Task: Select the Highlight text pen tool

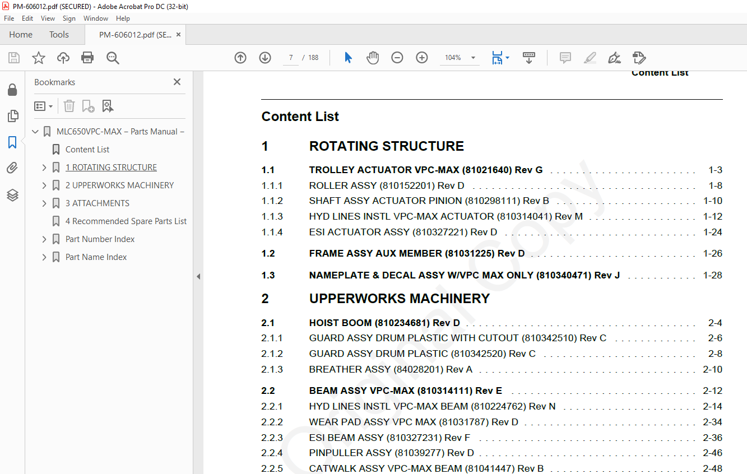Action: (590, 58)
